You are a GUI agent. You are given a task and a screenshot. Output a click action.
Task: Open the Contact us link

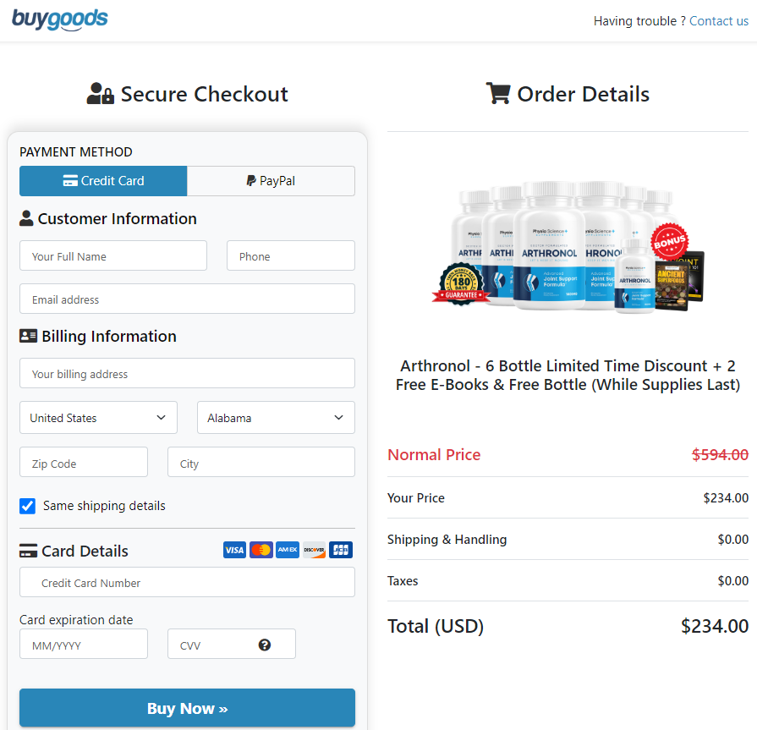point(718,21)
